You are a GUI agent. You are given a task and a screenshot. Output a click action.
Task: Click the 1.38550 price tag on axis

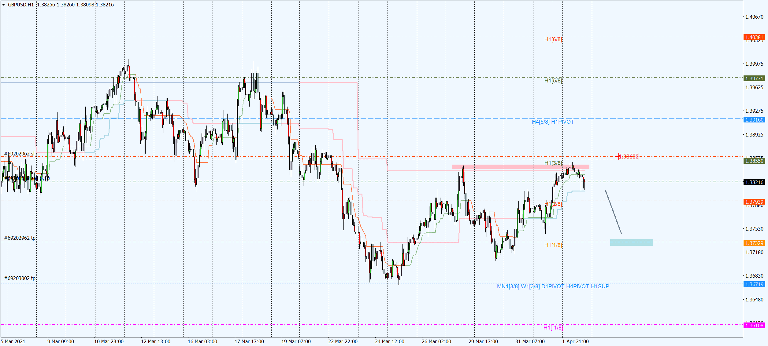754,161
